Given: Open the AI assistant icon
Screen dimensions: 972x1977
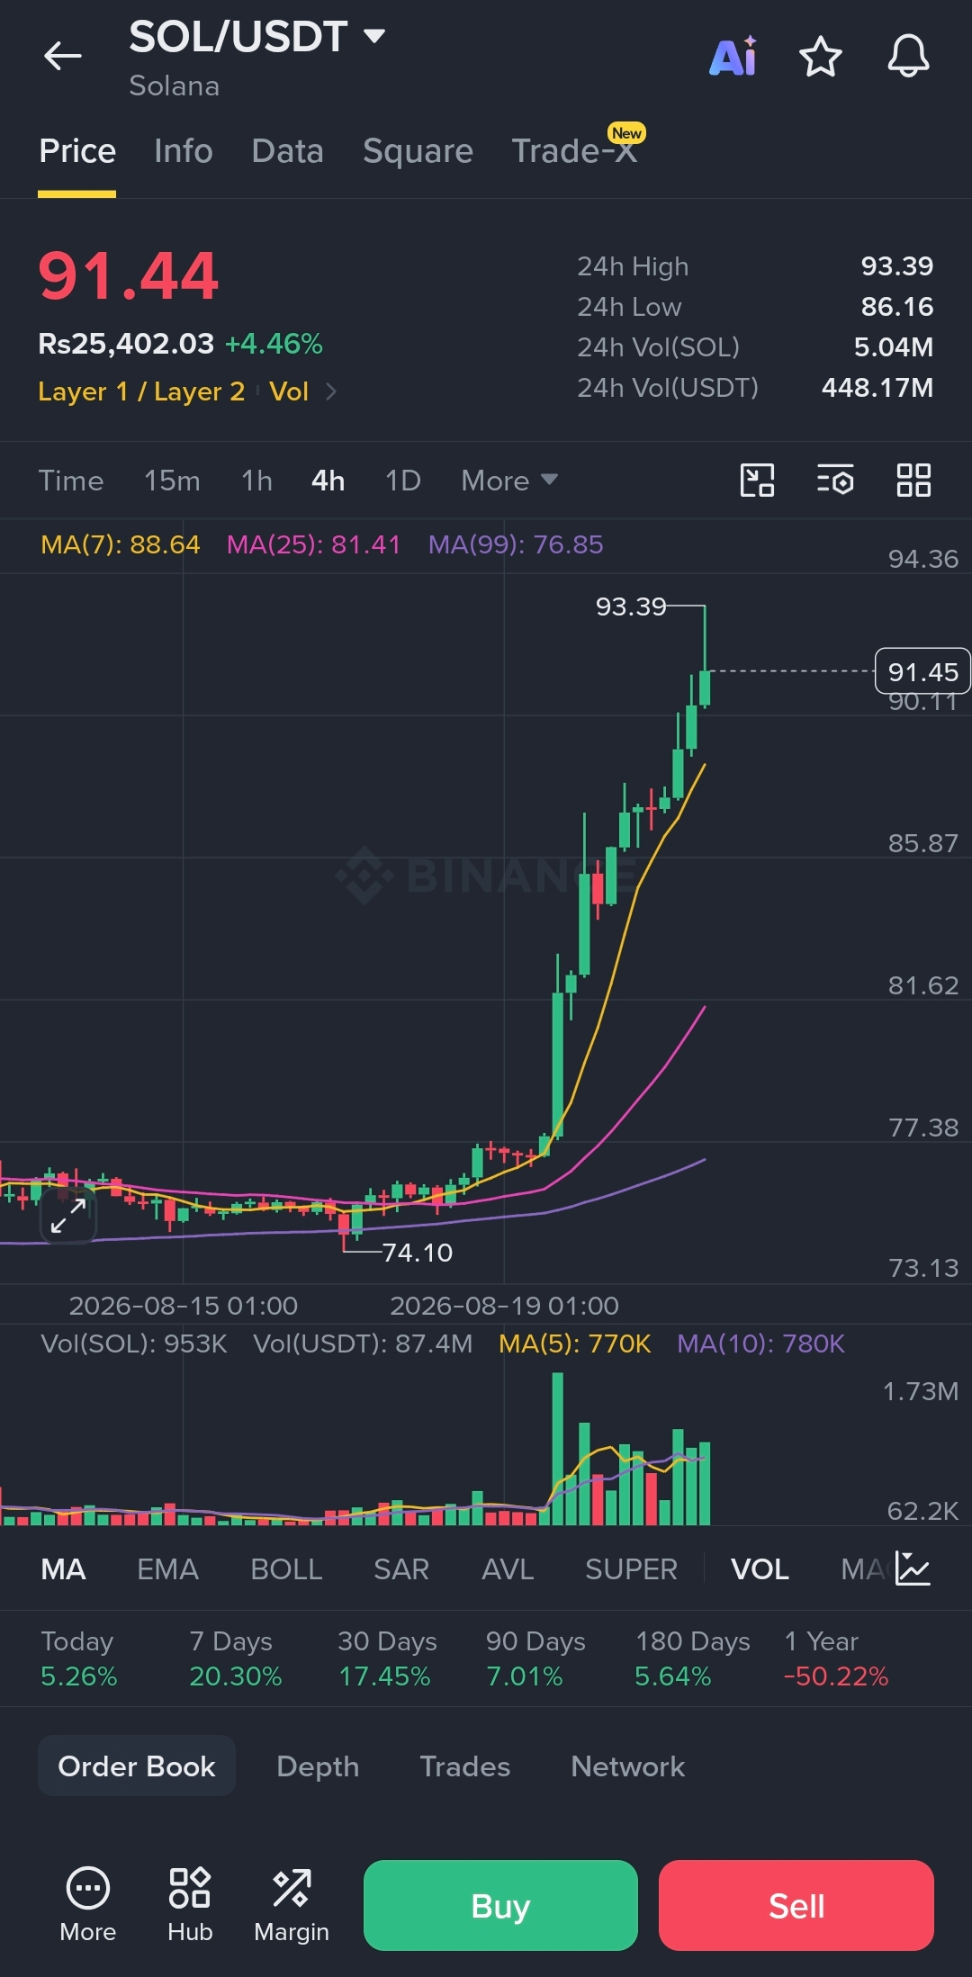Looking at the screenshot, I should (x=733, y=57).
